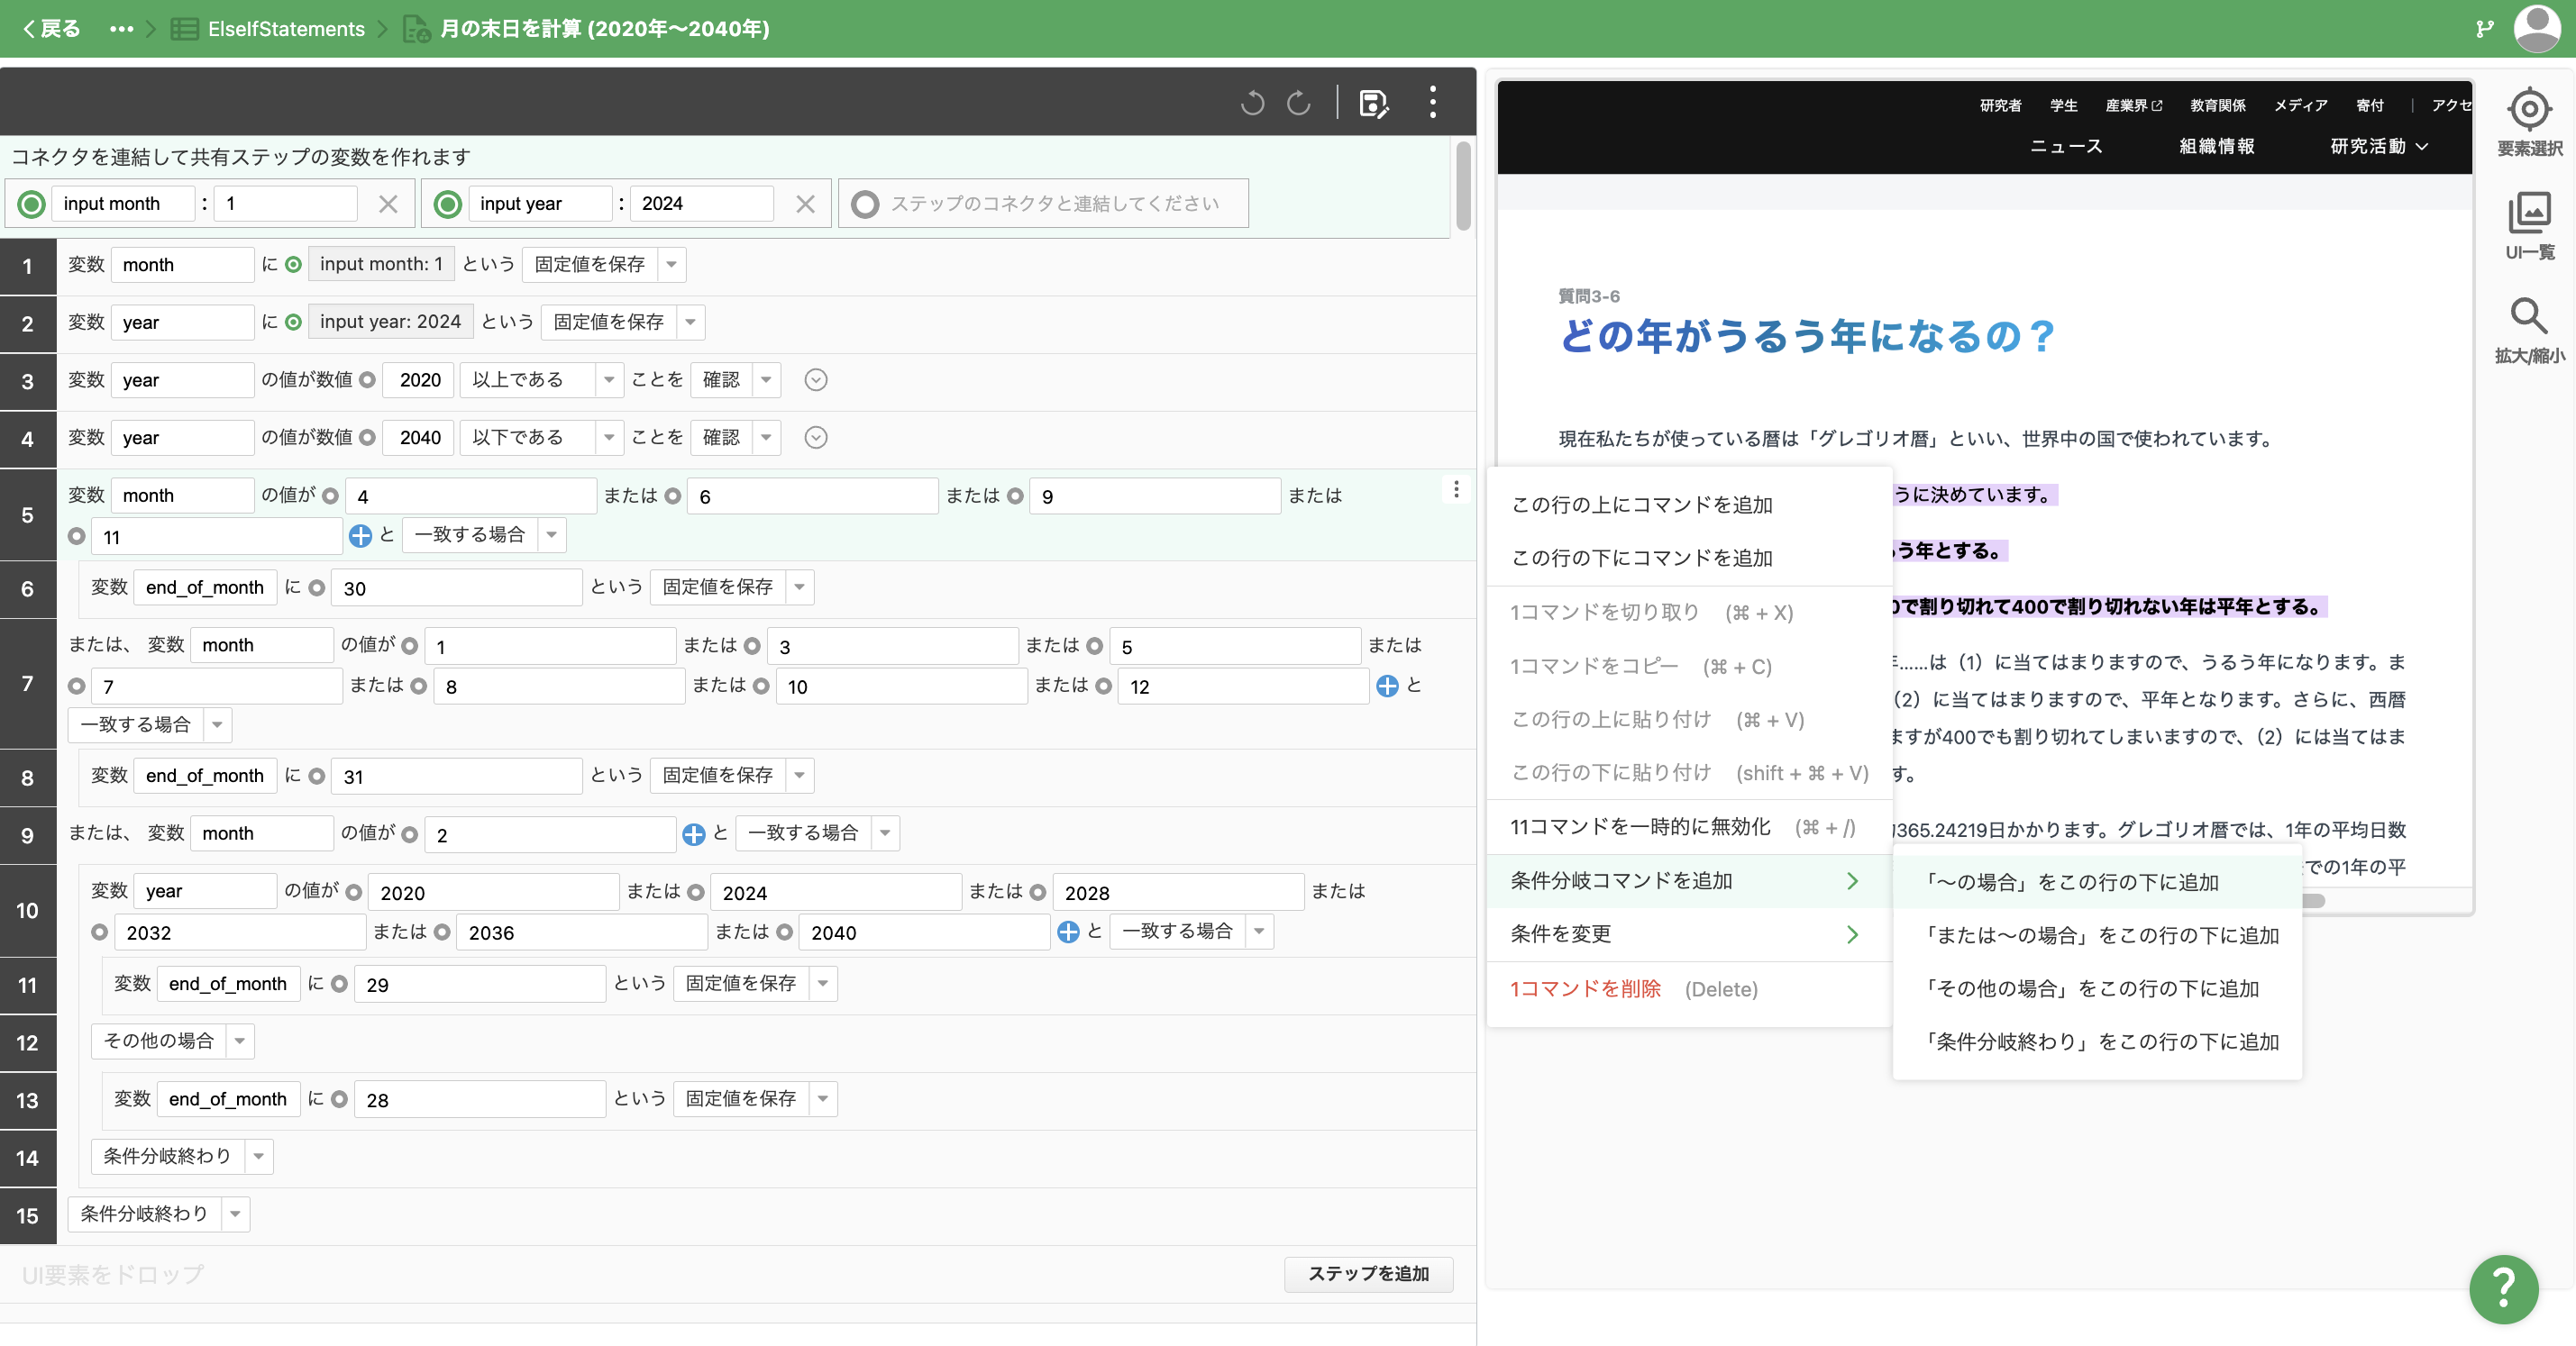
Task: Open the user account avatar
Action: (x=2537, y=28)
